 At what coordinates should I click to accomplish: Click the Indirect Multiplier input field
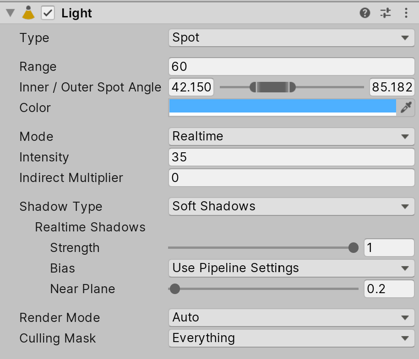tap(291, 178)
